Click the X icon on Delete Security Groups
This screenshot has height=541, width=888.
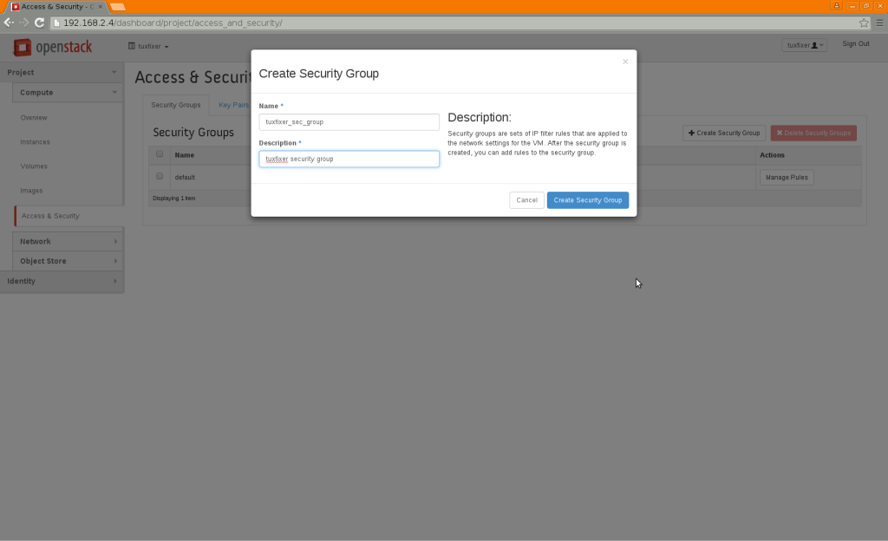(778, 133)
